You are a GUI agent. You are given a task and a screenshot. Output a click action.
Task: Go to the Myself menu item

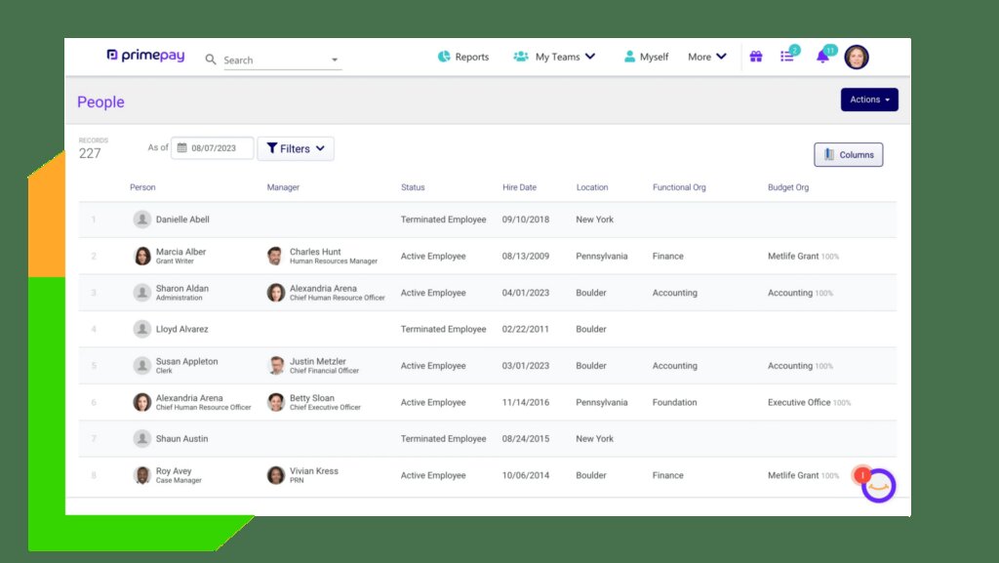click(646, 57)
